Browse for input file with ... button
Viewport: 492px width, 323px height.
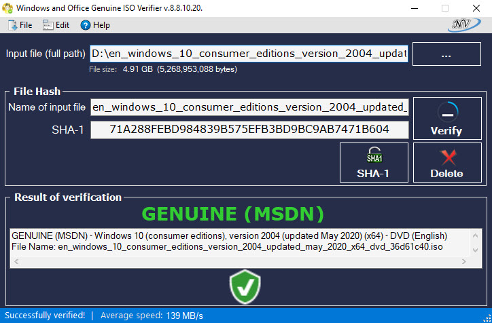(x=446, y=54)
